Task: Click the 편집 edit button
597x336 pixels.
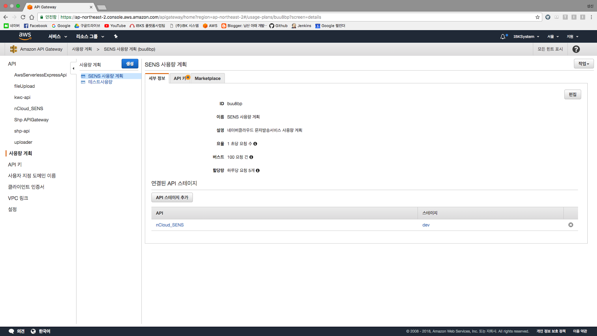Action: 572,94
